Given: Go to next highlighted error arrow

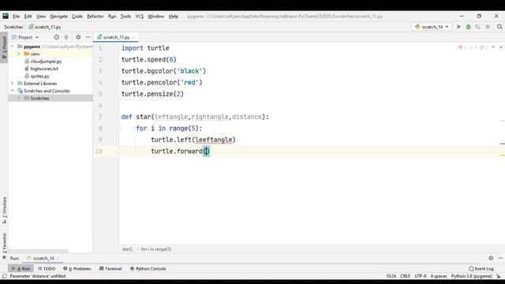Looking at the screenshot, I should pyautogui.click(x=501, y=47).
